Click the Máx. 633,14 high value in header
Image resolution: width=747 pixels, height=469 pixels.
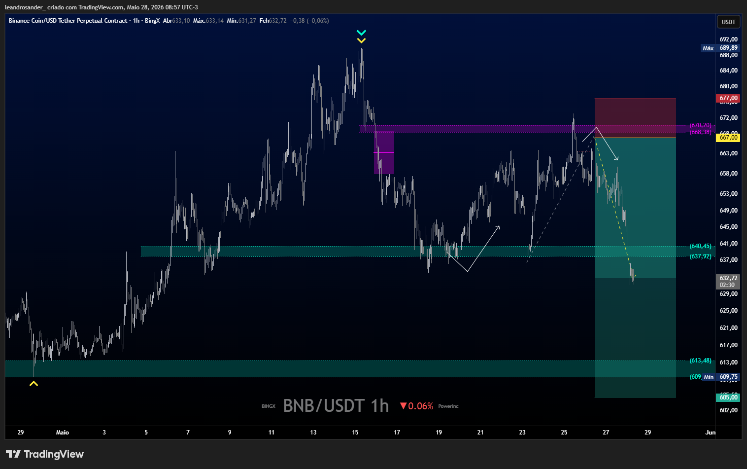(208, 21)
